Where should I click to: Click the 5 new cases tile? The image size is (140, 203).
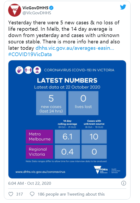pyautogui.click(x=51, y=103)
